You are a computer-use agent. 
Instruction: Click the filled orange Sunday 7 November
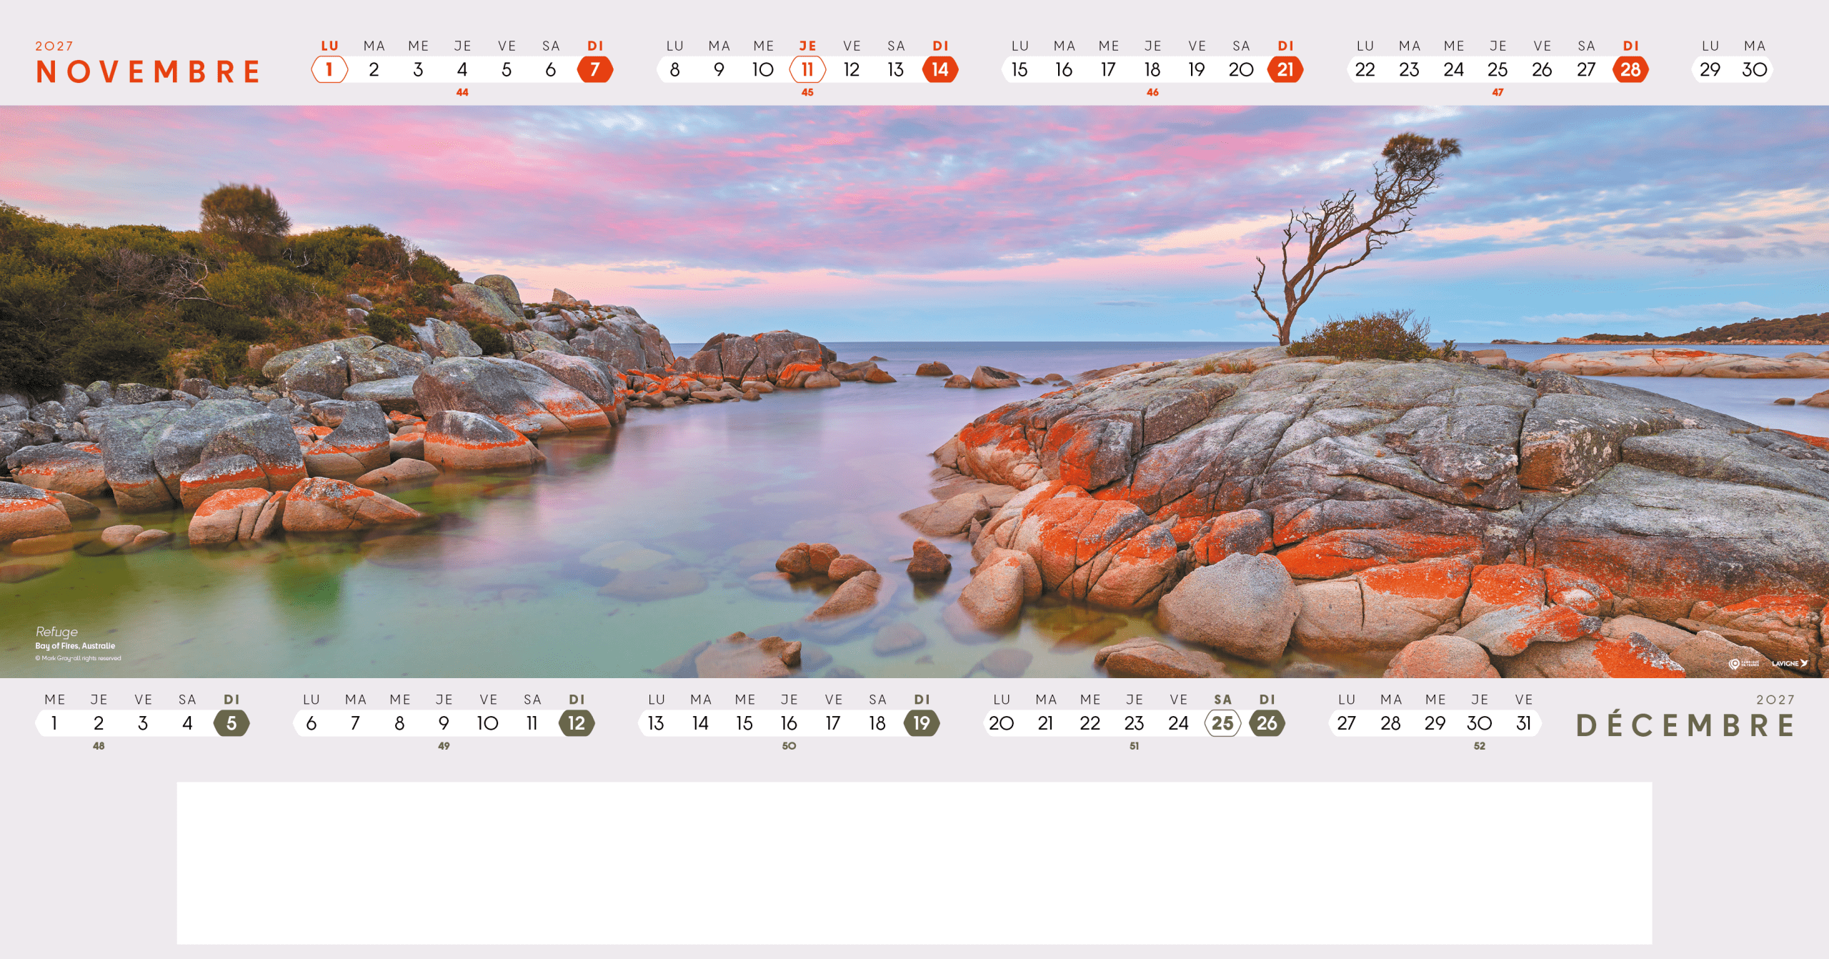pos(594,69)
